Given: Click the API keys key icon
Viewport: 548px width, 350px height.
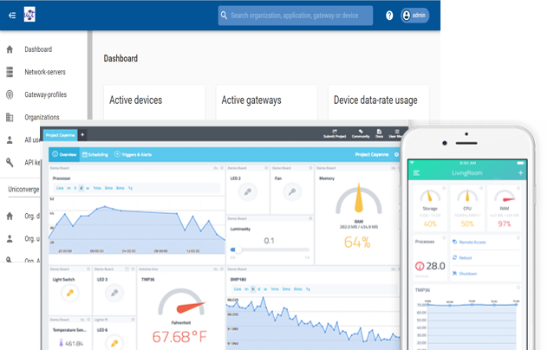Looking at the screenshot, I should pyautogui.click(x=10, y=162).
